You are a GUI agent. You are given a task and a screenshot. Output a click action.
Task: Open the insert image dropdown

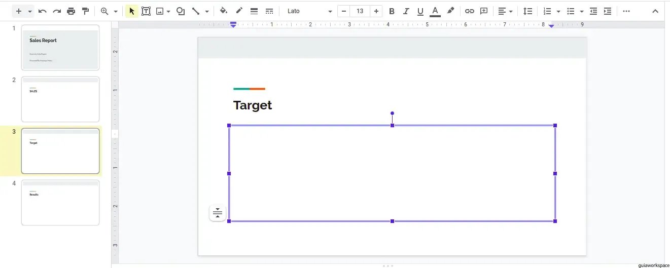[163, 11]
